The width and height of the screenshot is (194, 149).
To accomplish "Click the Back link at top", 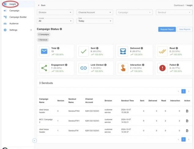I will [x=42, y=5].
